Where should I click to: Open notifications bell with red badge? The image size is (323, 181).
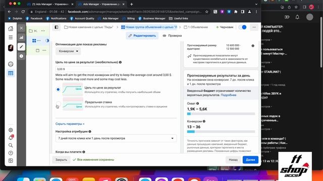(11, 137)
